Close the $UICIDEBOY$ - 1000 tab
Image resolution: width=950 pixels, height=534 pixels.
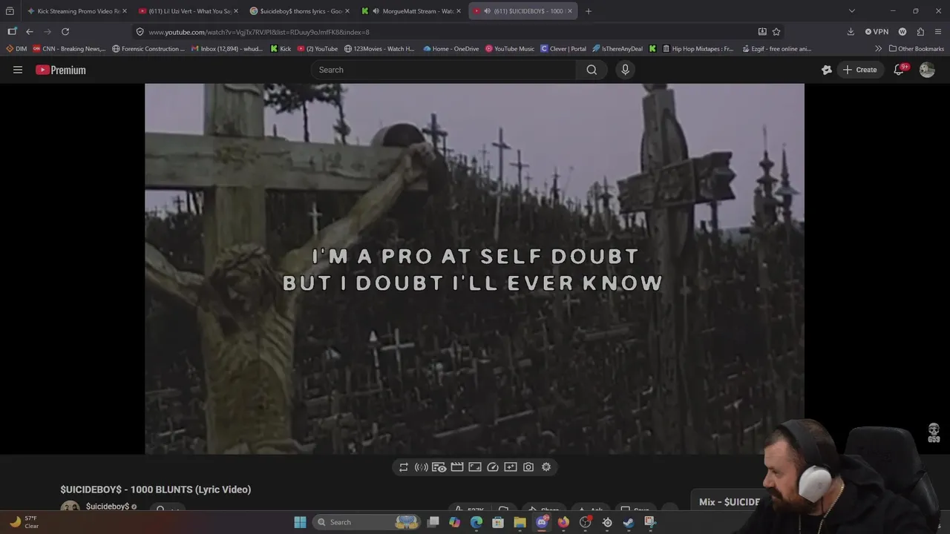(570, 11)
